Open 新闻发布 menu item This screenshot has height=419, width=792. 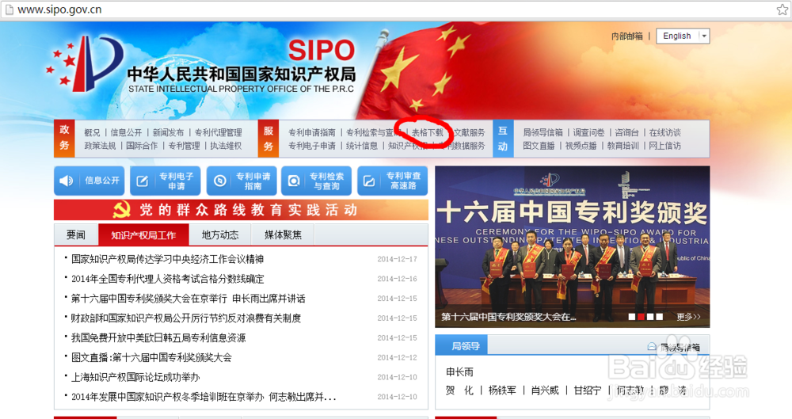[168, 132]
